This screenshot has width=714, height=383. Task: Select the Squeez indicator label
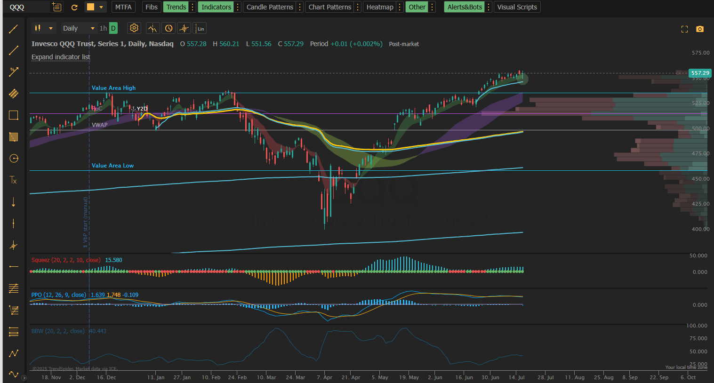pos(66,260)
